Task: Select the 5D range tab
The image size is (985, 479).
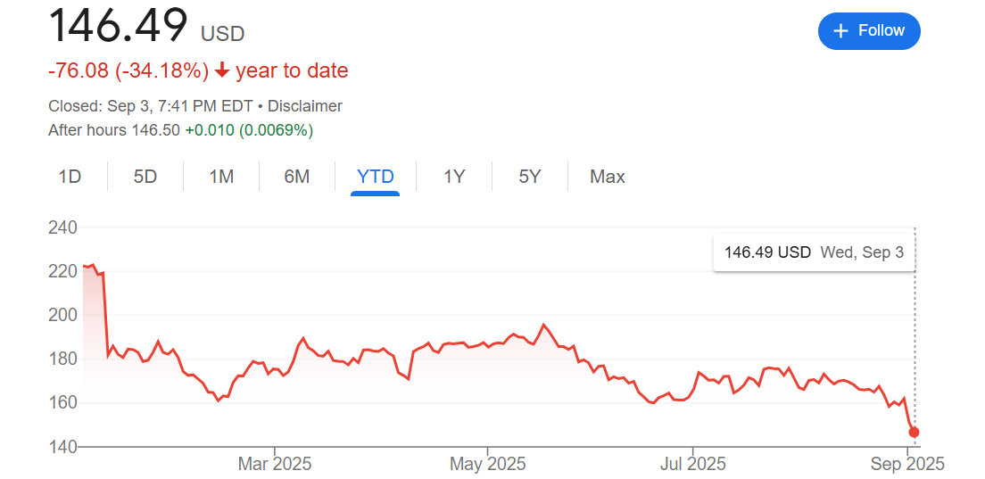Action: 145,177
